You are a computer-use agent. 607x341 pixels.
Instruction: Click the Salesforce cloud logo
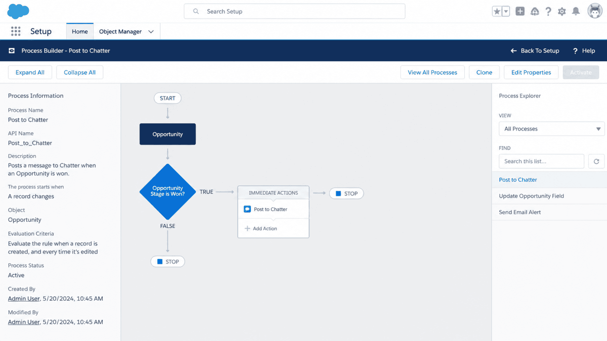tap(18, 11)
